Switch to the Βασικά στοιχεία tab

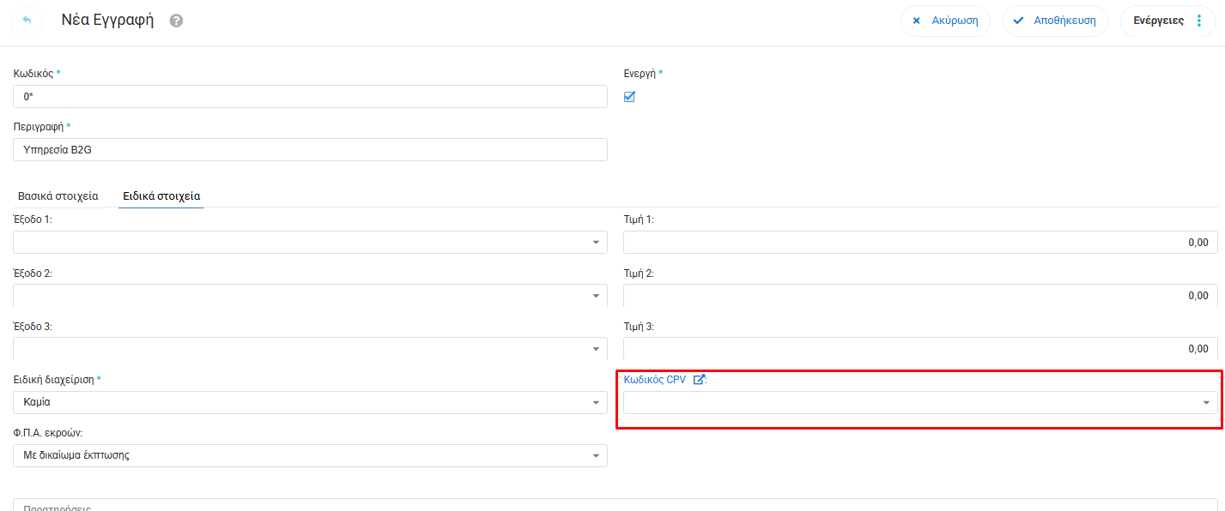click(58, 196)
